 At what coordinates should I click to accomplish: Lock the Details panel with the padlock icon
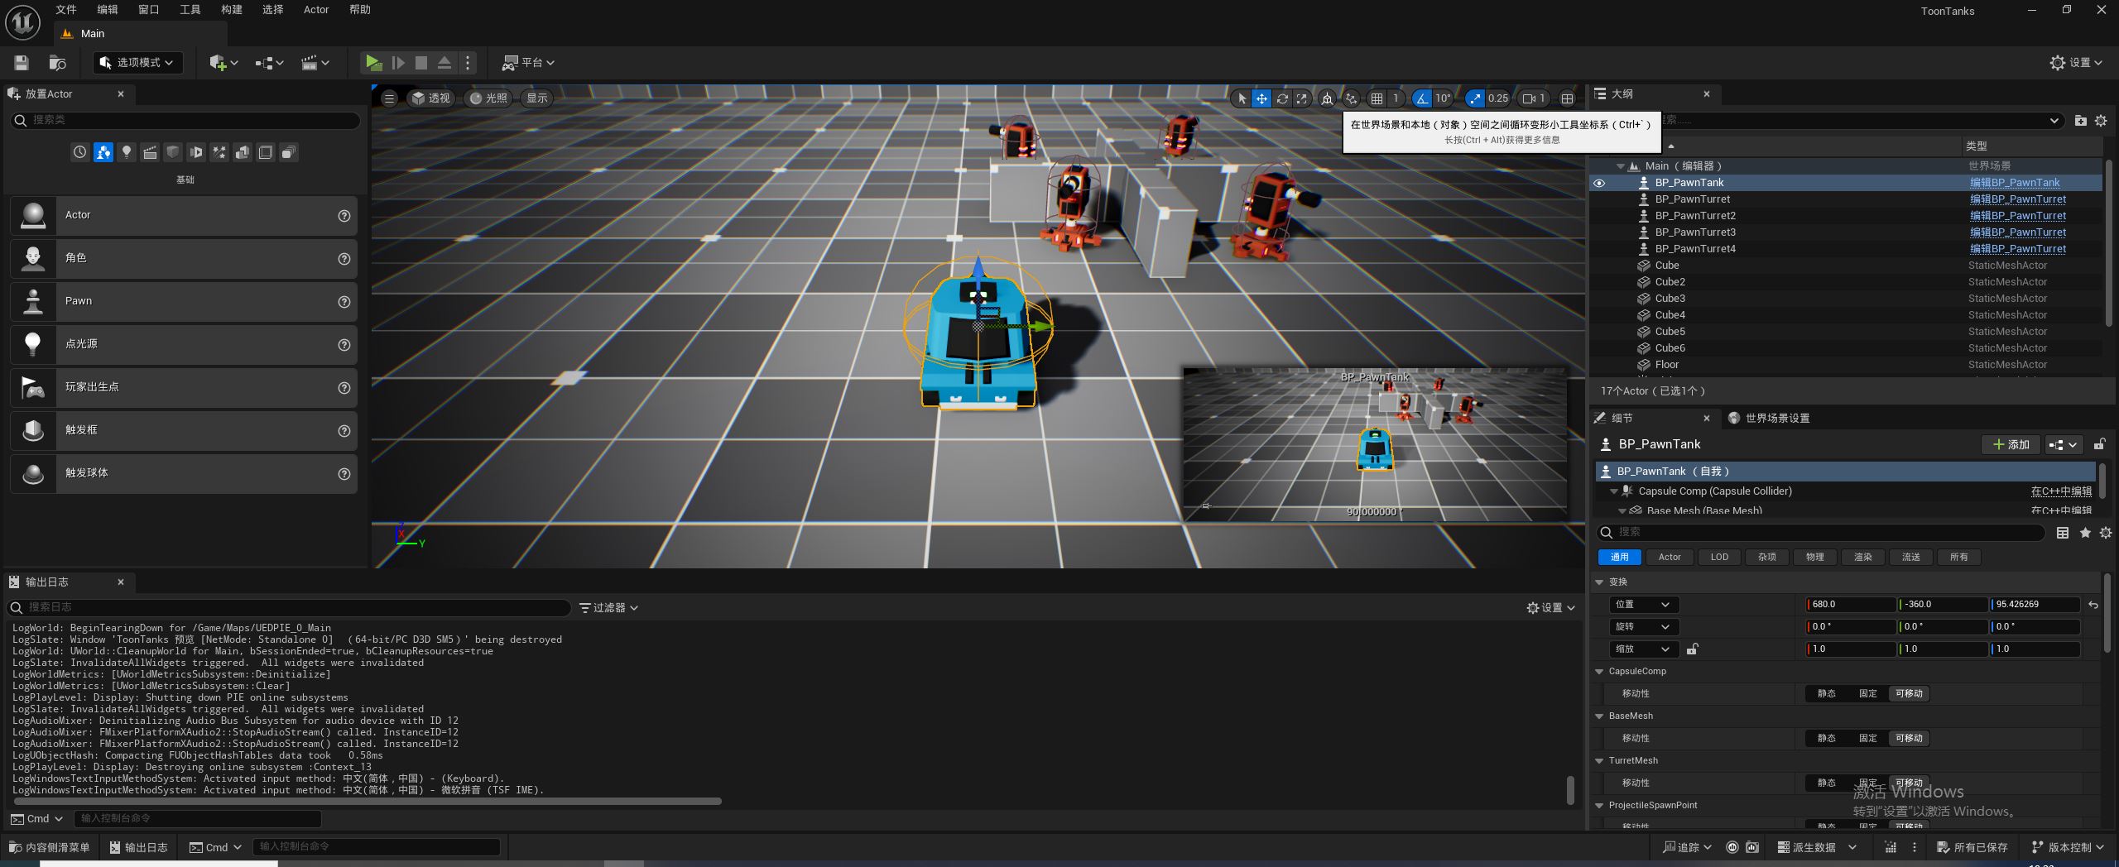pos(2100,444)
